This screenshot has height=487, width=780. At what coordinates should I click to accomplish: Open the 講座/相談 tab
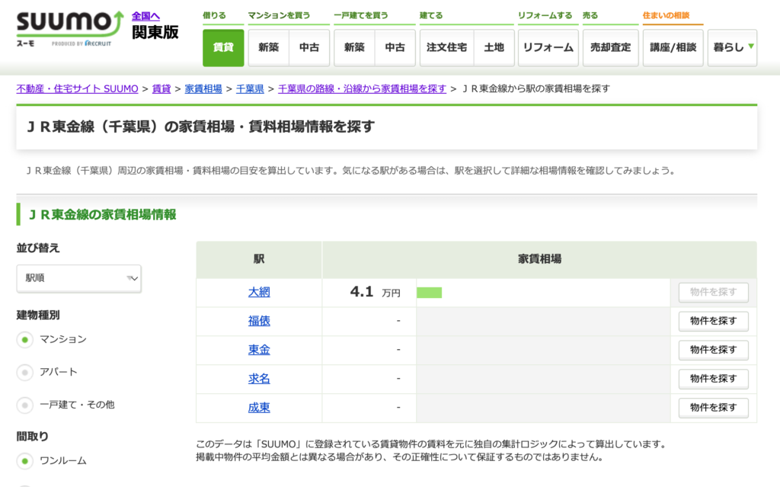pyautogui.click(x=673, y=48)
